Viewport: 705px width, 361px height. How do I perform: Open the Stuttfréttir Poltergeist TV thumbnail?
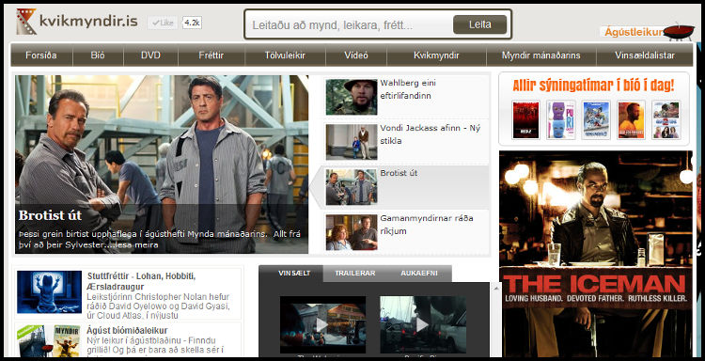coord(50,291)
